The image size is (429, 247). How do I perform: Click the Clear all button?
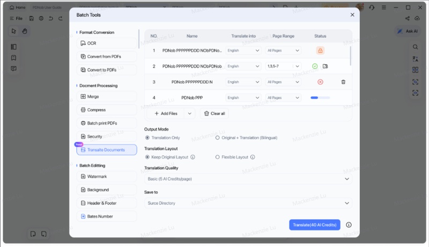pyautogui.click(x=214, y=113)
